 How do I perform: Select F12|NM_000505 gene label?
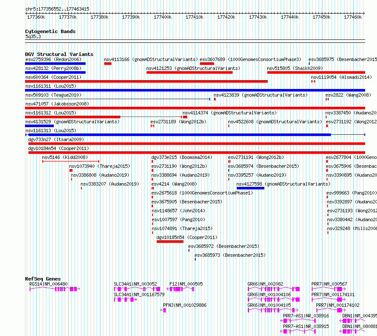pos(186,284)
